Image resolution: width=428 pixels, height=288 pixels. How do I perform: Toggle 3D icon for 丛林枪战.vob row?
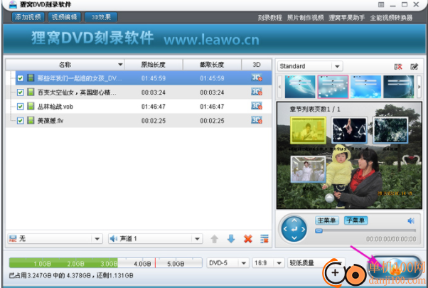(x=257, y=106)
